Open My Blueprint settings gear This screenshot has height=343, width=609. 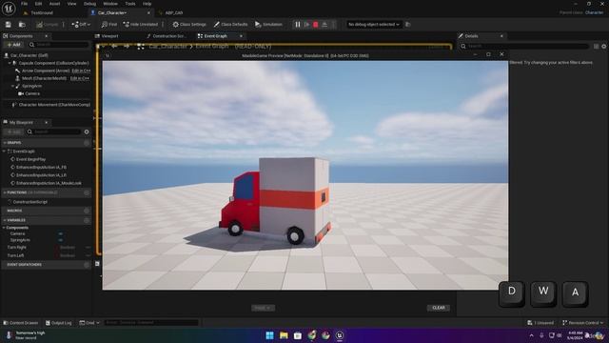pyautogui.click(x=87, y=131)
